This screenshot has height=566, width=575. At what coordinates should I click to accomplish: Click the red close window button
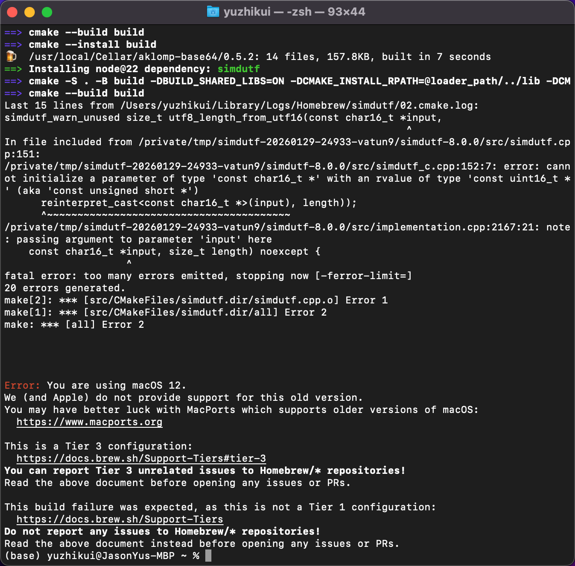tap(12, 12)
